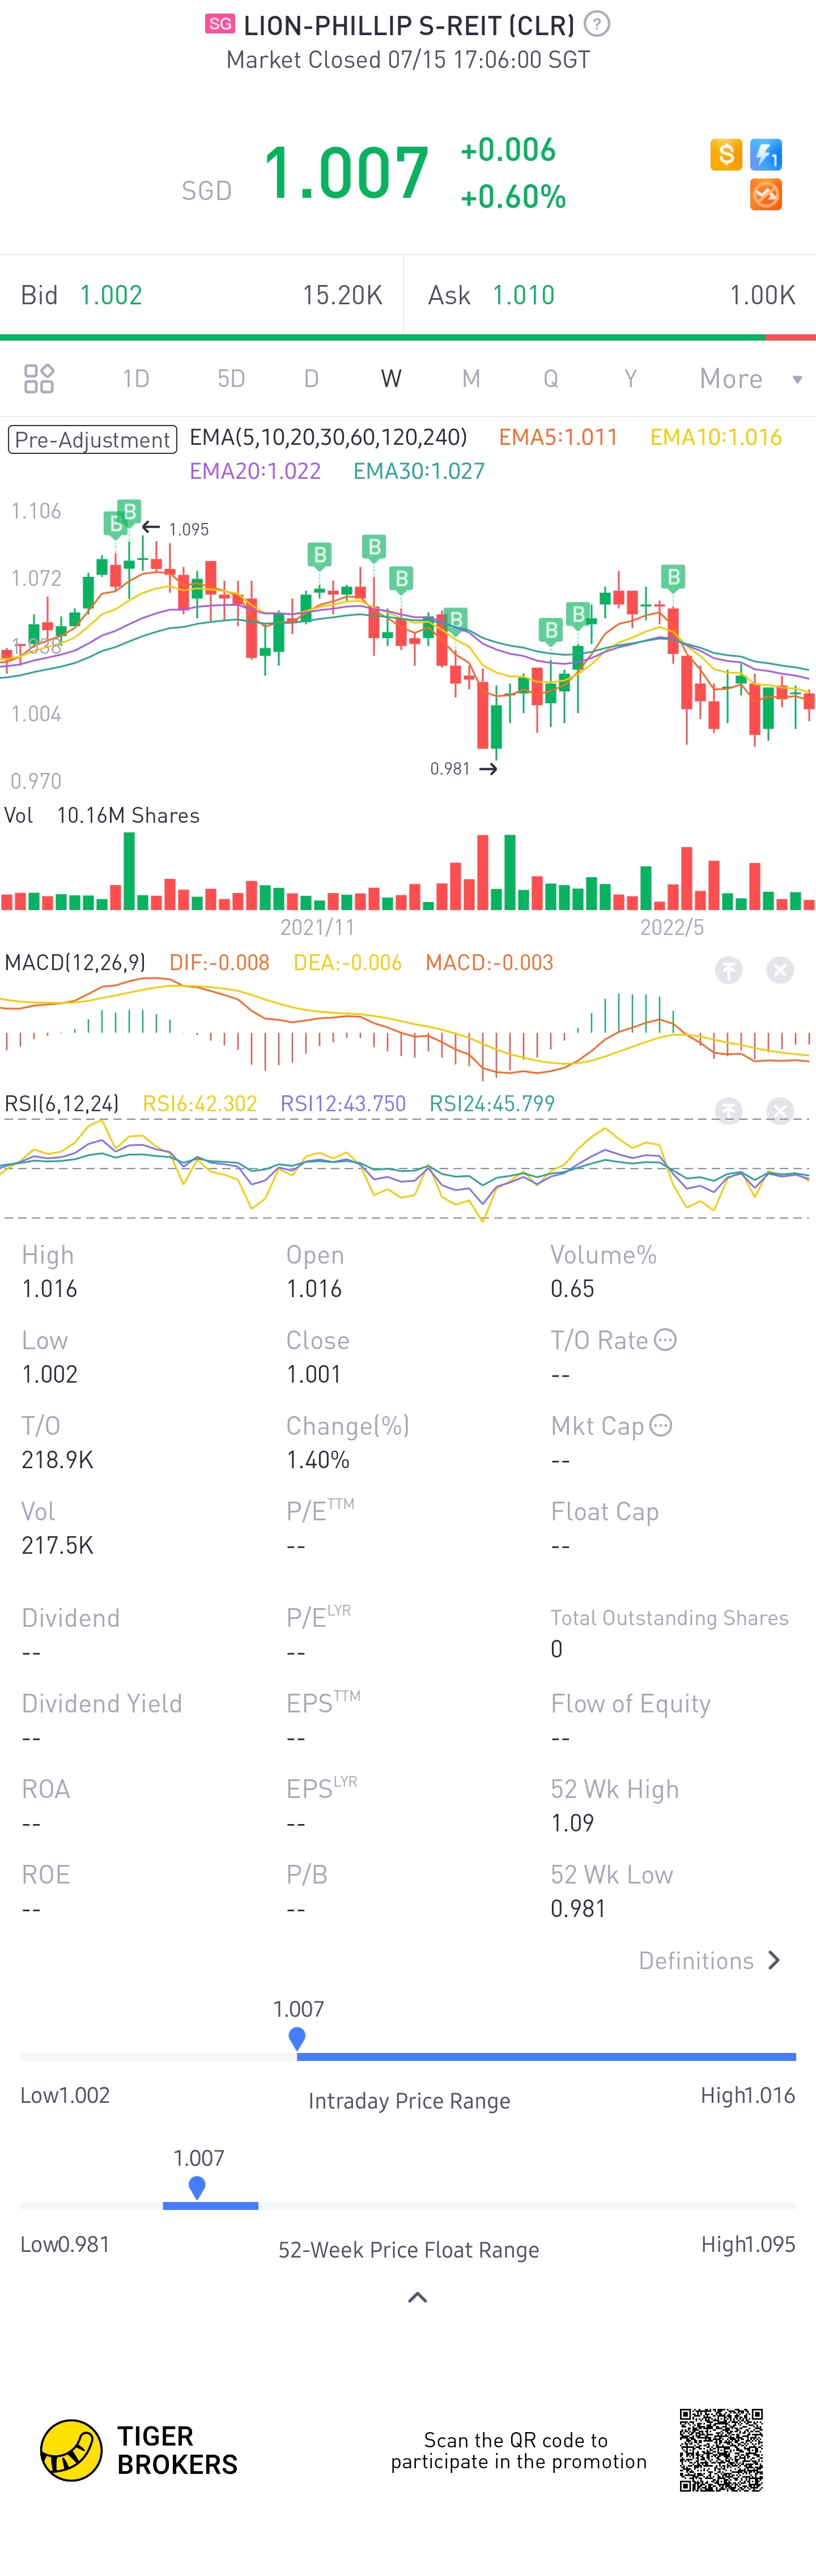This screenshot has width=816, height=2576.
Task: Tap the Mkt Cap info icon
Action: [x=661, y=1425]
